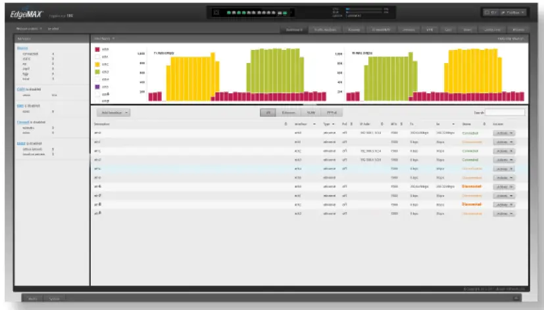Switch to the Config Tree tab

[492, 30]
